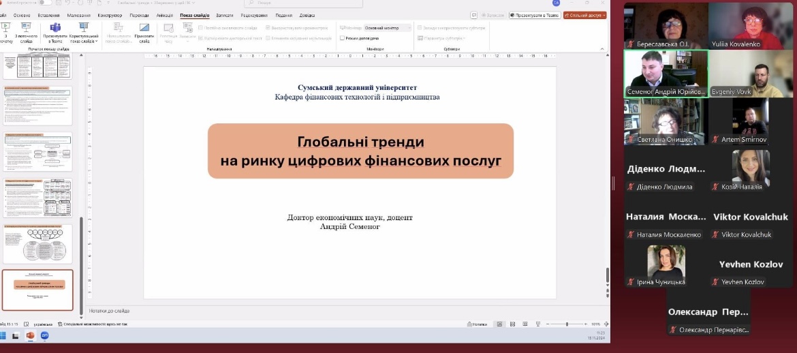Open the Home ribbon tab
The height and width of the screenshot is (353, 797).
click(22, 15)
